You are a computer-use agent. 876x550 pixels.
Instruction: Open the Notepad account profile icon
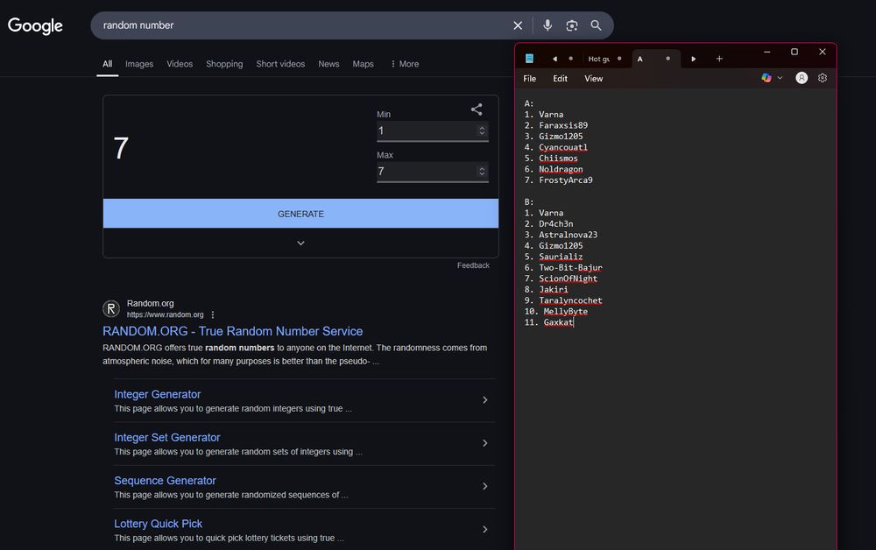coord(802,78)
